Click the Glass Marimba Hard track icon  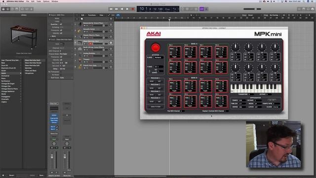pos(80,43)
